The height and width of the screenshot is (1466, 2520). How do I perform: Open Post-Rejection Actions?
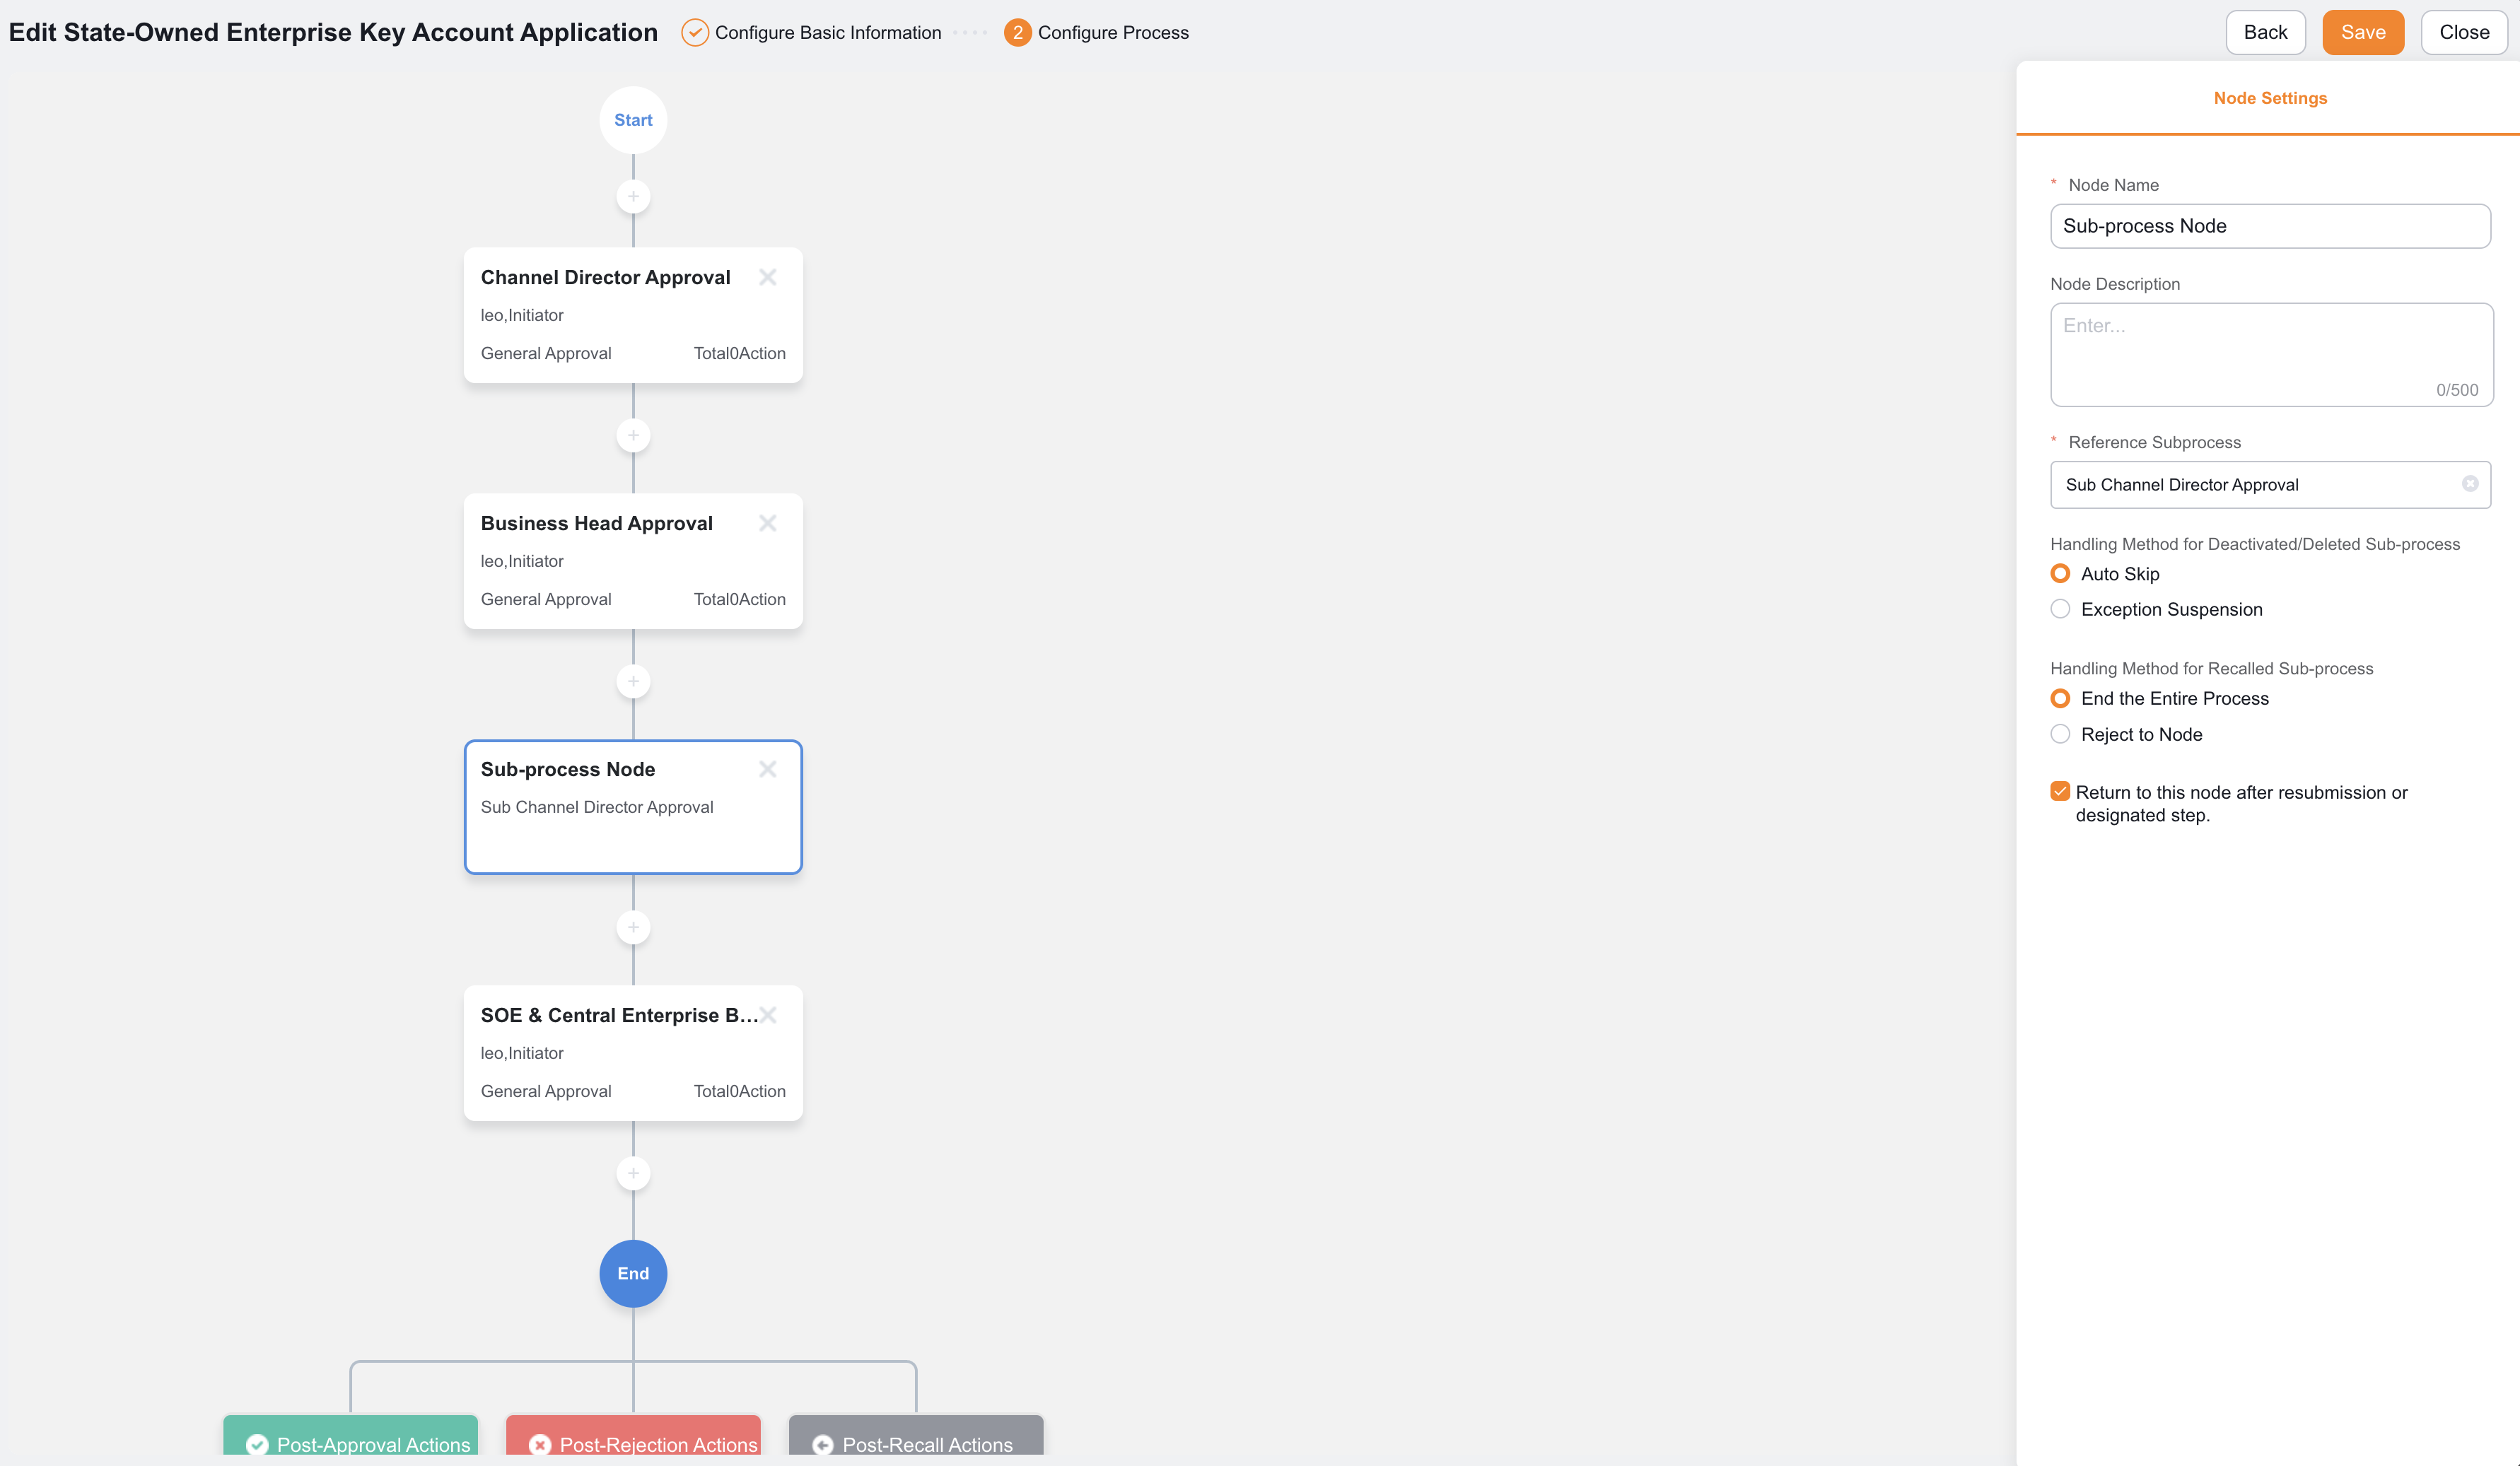click(634, 1436)
